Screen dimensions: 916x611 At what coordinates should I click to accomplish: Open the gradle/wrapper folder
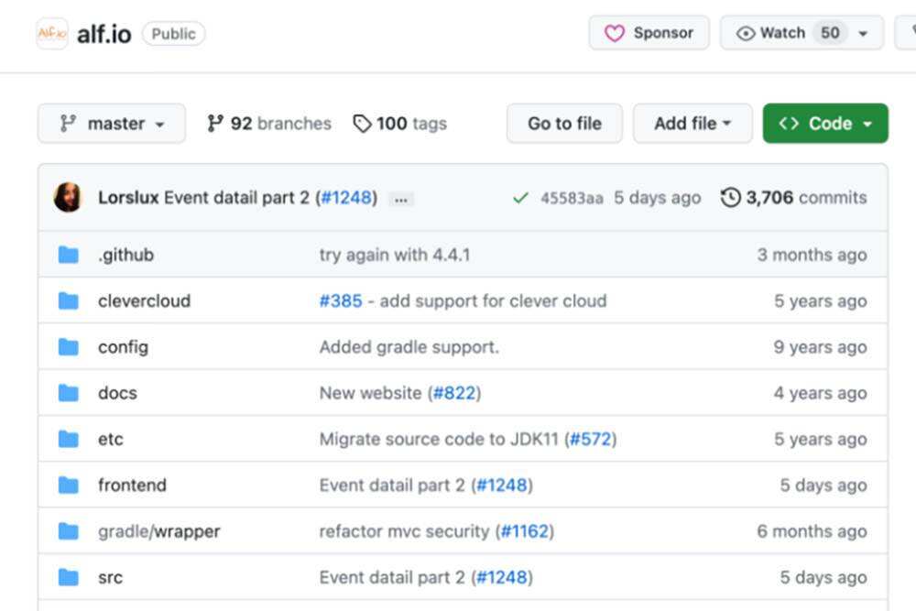pos(159,531)
